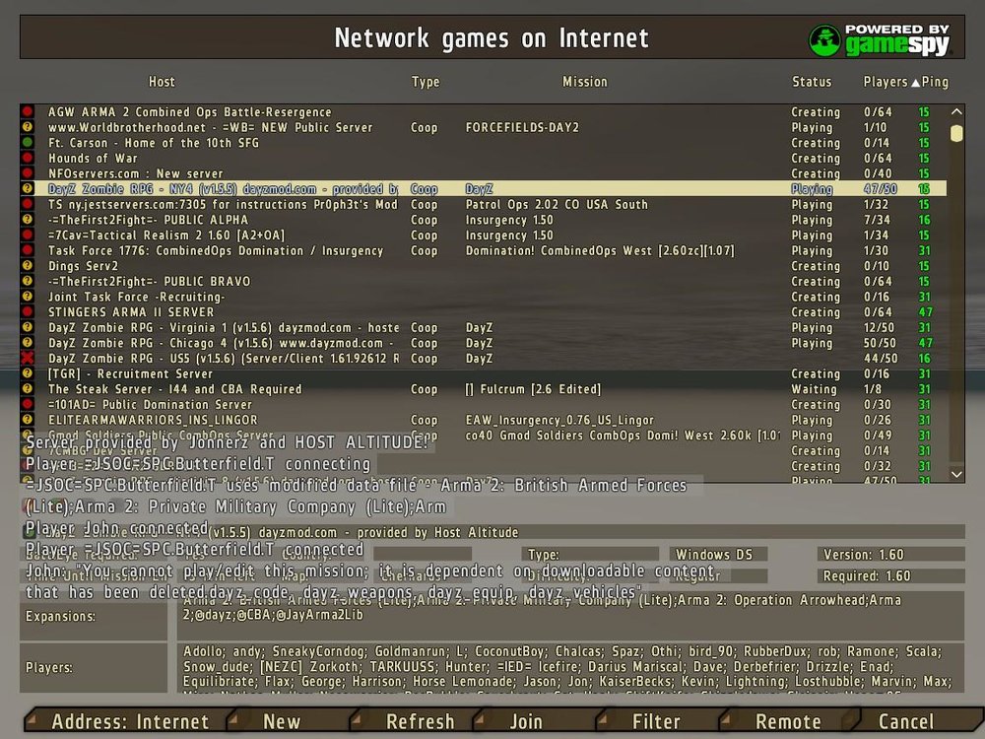
Task: Select The Steak Server row
Action: tap(484, 389)
